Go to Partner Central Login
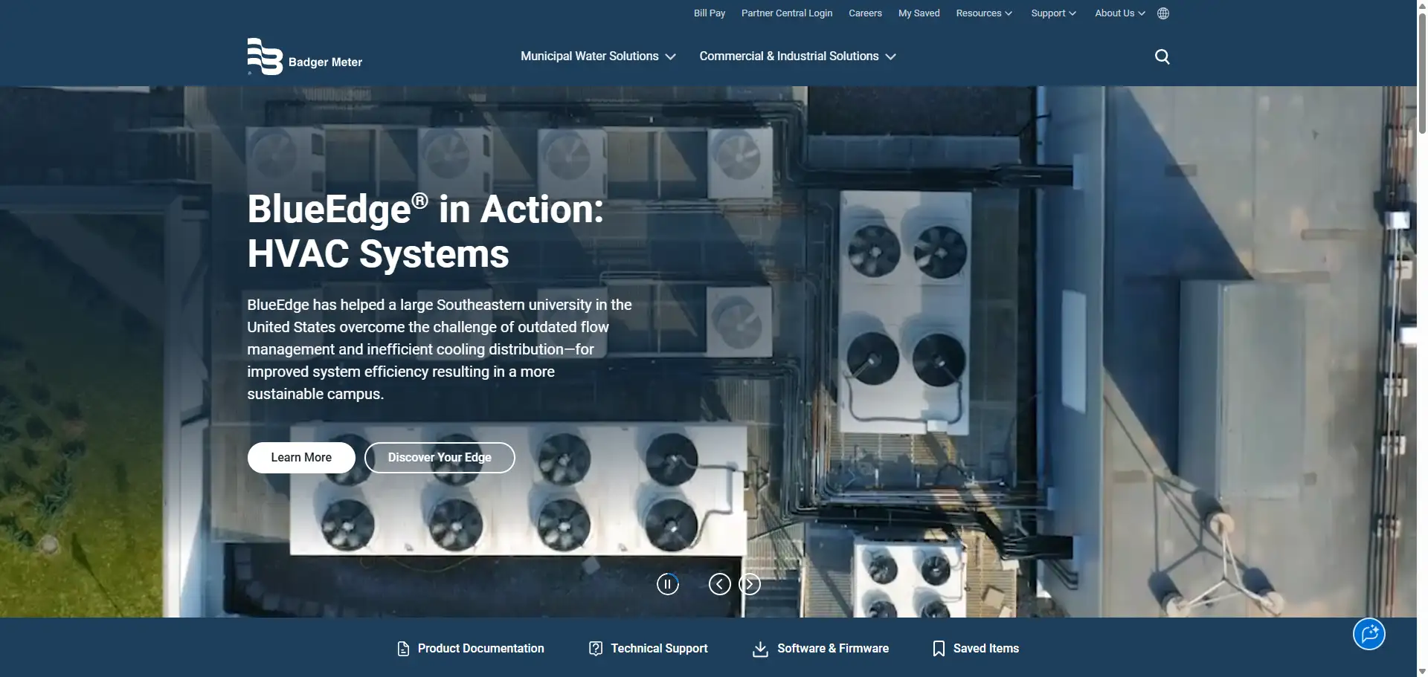The width and height of the screenshot is (1428, 677). (x=787, y=13)
